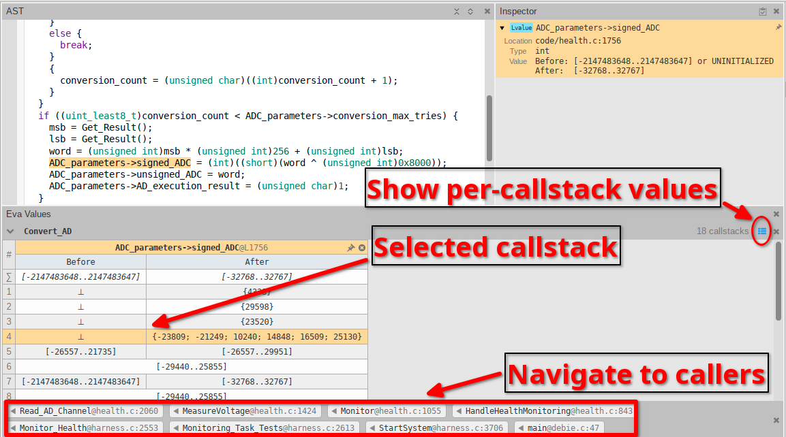This screenshot has width=786, height=437.
Task: Click the ADC_parameters->unsigned_ADC = word statement
Action: coord(147,174)
